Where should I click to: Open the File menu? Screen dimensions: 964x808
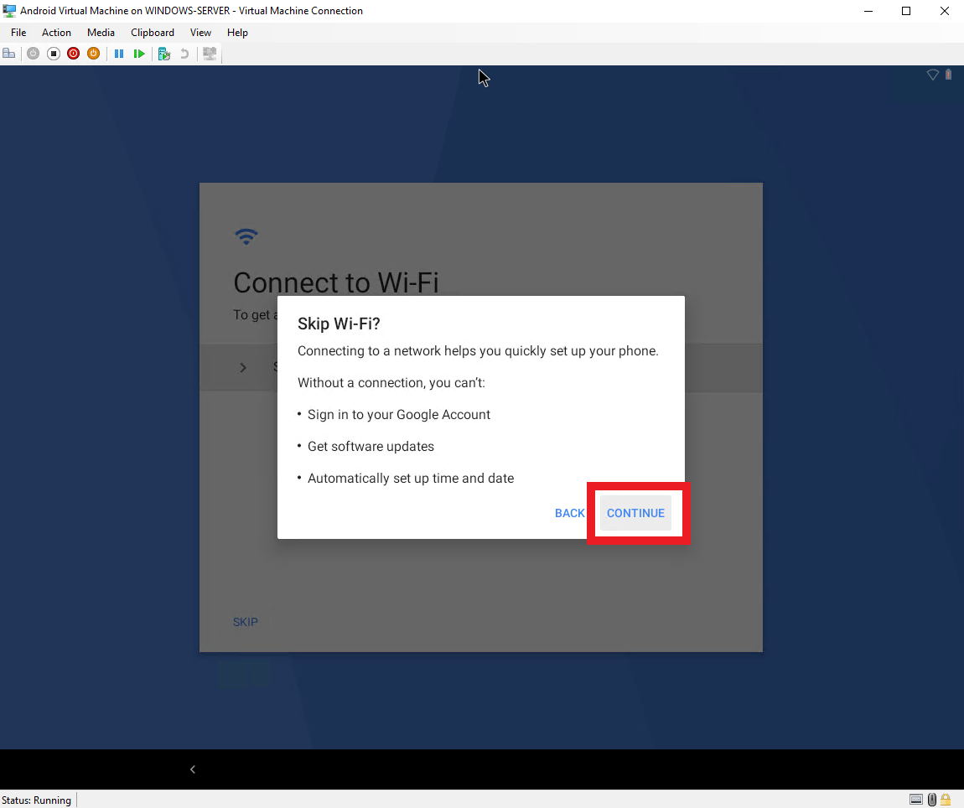(x=18, y=33)
